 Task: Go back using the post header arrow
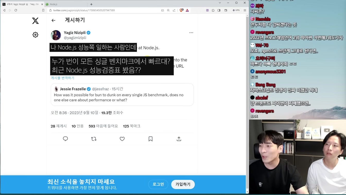click(x=53, y=20)
